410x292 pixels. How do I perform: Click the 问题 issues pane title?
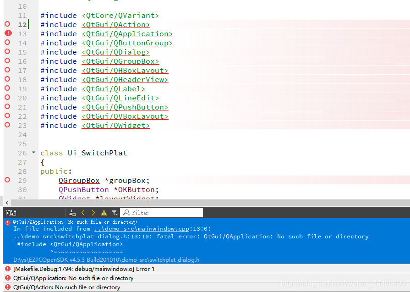point(11,213)
